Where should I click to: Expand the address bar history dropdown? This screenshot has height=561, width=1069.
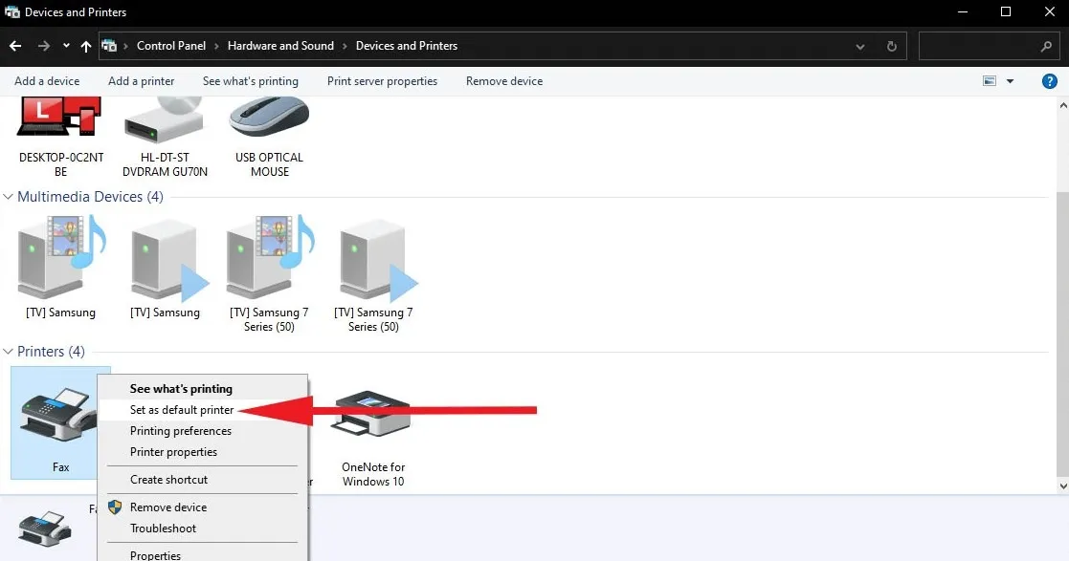click(x=861, y=46)
